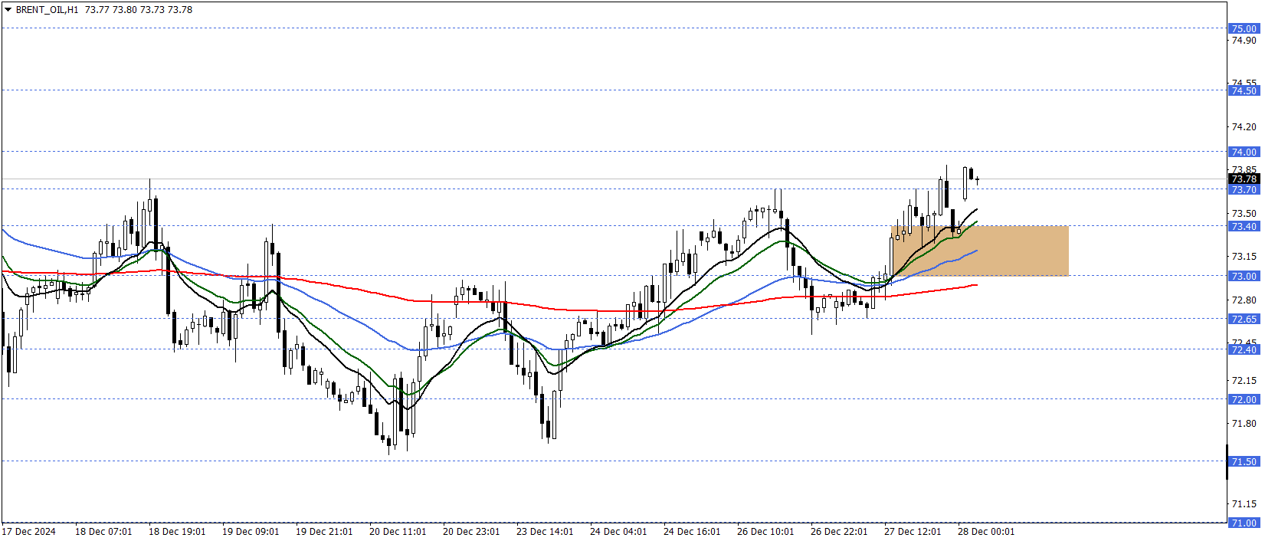The height and width of the screenshot is (541, 1265).
Task: Click the 24 Dec 04:01 time label
Action: (618, 531)
